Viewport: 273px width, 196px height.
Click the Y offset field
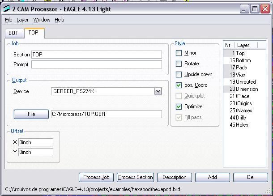click(x=36, y=152)
